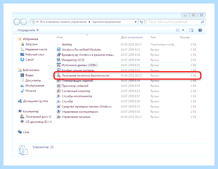Viewport: 218px width, 169px height.
Task: Click the Параметры конф... type cell
Action: (163, 45)
